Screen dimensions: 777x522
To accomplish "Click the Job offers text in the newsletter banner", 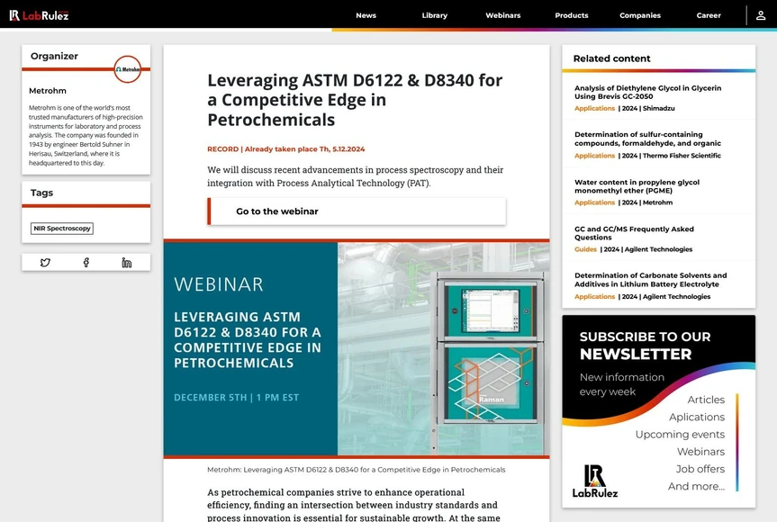I will 700,469.
